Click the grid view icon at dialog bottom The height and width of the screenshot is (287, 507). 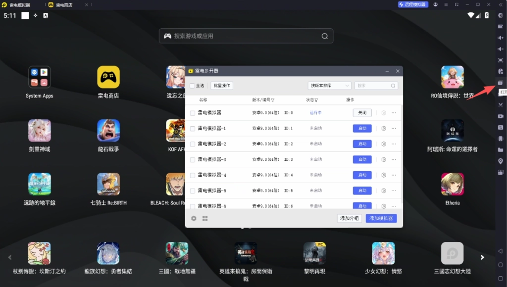[x=205, y=218]
